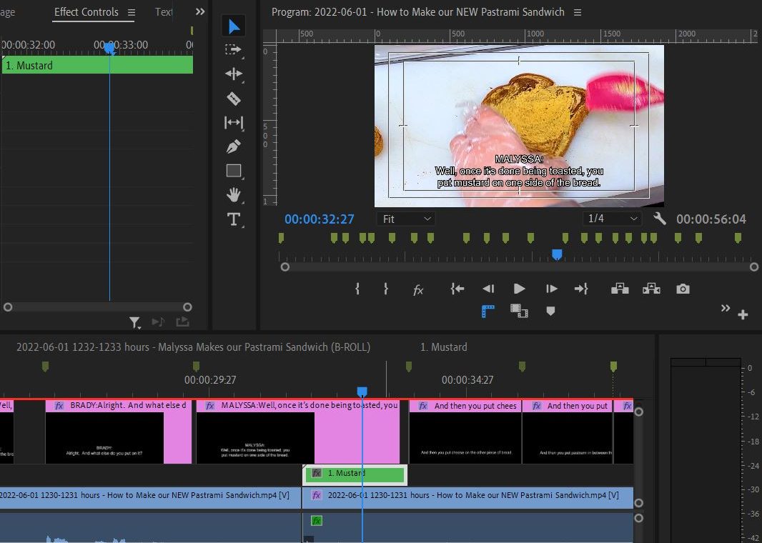Switch to the B-ROLL sequence tab
The image size is (762, 543).
(193, 347)
